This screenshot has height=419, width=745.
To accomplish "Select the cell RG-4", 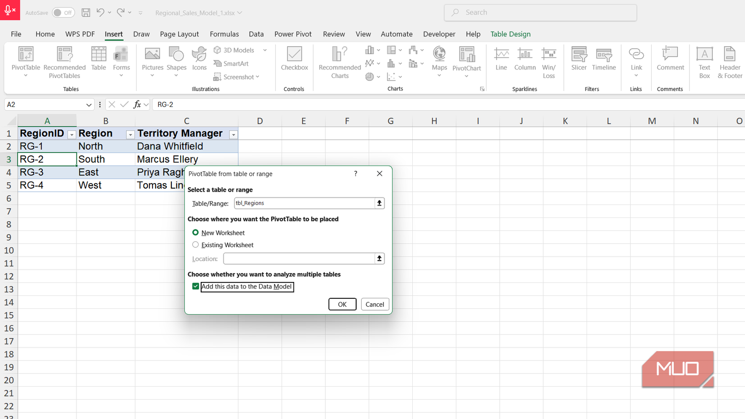I will coord(47,185).
